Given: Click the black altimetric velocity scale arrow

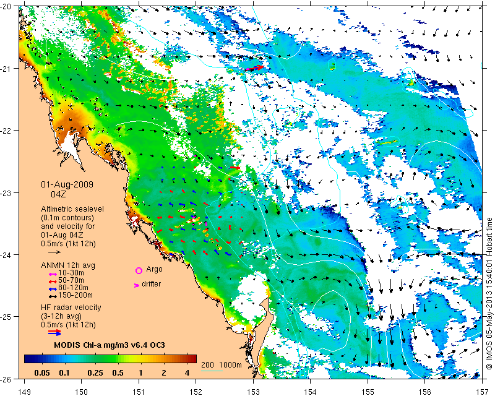Looking at the screenshot, I should point(54,252).
